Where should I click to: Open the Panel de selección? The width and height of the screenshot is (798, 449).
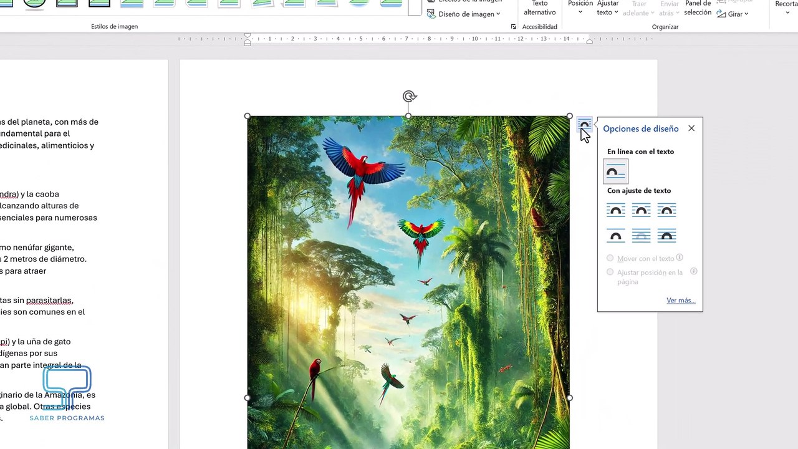pos(698,7)
